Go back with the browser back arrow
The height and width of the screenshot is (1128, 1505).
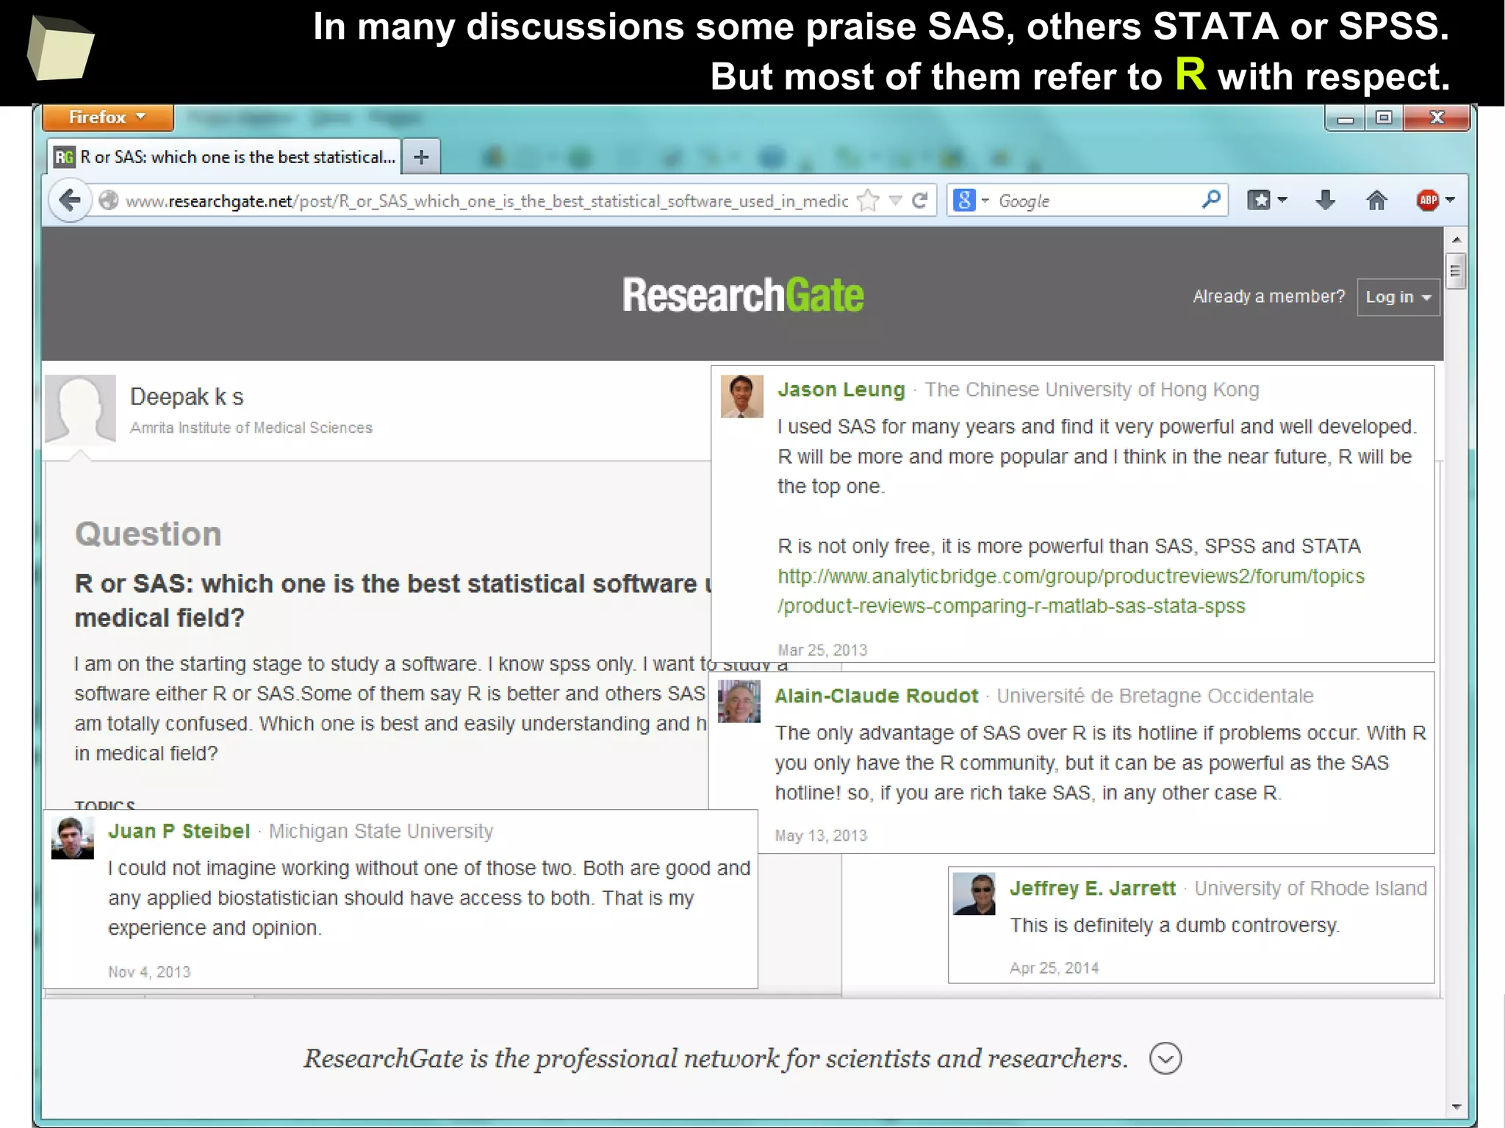70,200
